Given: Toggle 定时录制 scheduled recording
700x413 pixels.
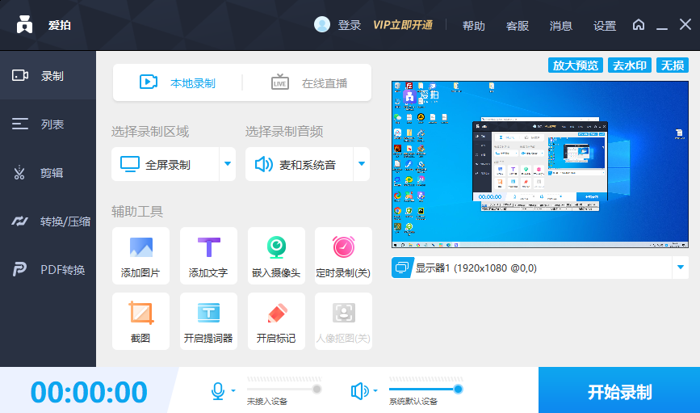Looking at the screenshot, I should (x=343, y=255).
